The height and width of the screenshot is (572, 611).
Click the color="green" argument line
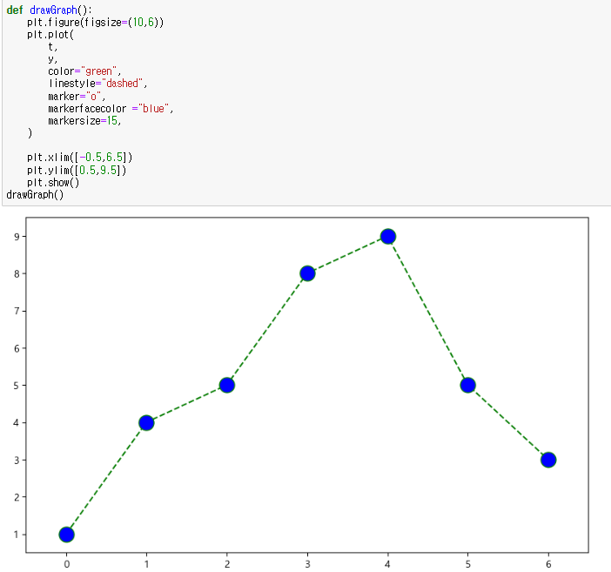[x=84, y=71]
